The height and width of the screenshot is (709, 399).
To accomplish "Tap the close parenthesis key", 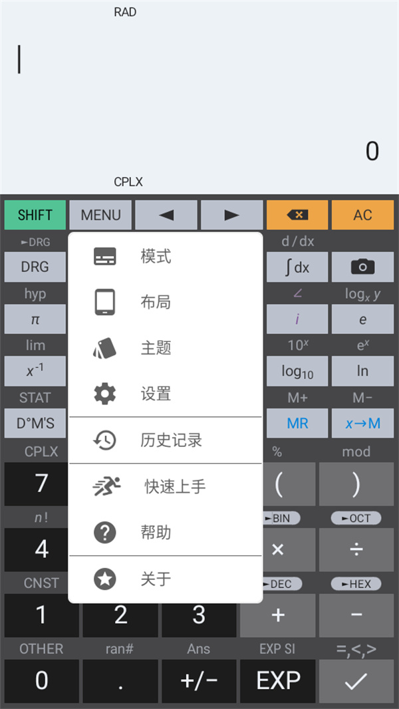I will (356, 484).
